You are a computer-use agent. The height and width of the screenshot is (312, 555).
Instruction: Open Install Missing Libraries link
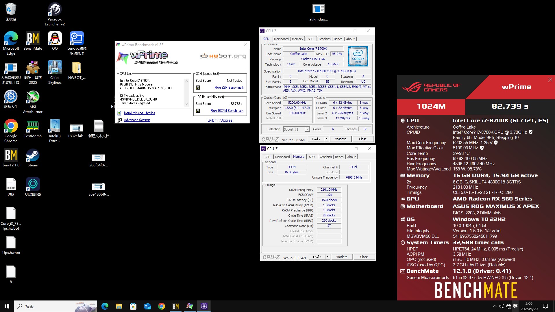(139, 113)
